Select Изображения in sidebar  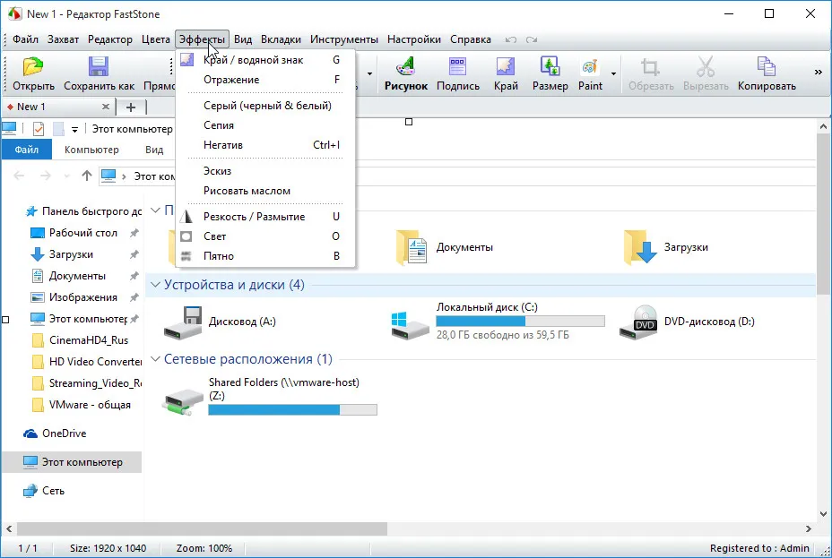coord(82,297)
